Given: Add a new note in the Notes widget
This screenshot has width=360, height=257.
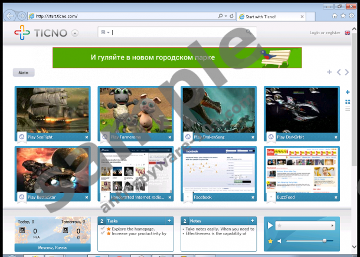Looking at the screenshot, I should point(252,220).
